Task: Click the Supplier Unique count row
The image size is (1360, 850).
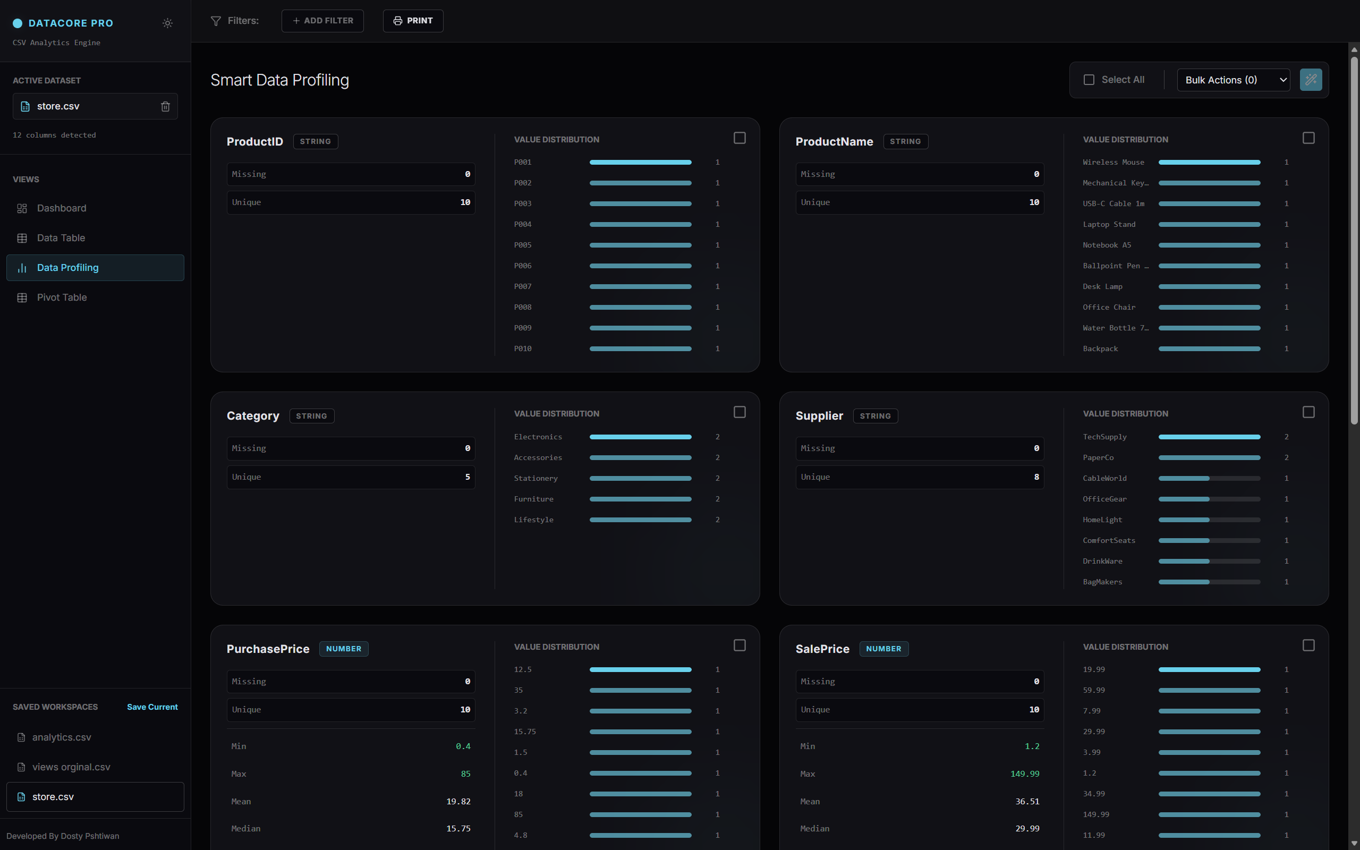Action: [x=920, y=477]
